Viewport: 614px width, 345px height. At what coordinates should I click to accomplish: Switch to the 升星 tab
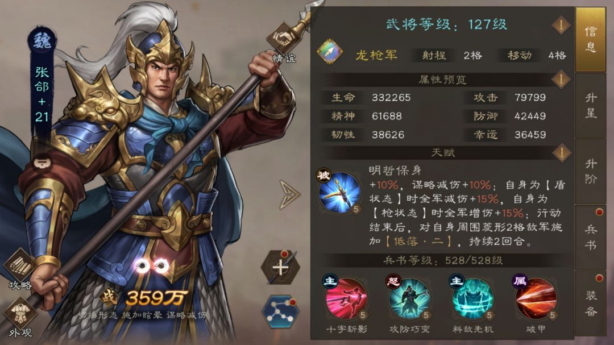(591, 106)
